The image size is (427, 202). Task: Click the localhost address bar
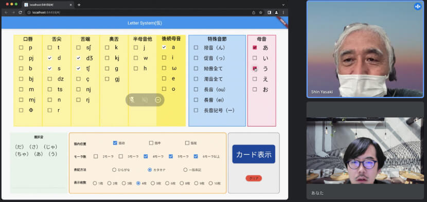139,12
